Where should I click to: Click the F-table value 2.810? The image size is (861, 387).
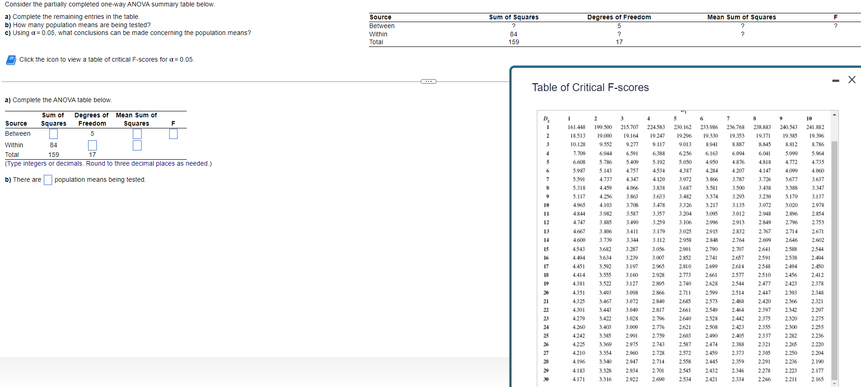click(685, 266)
